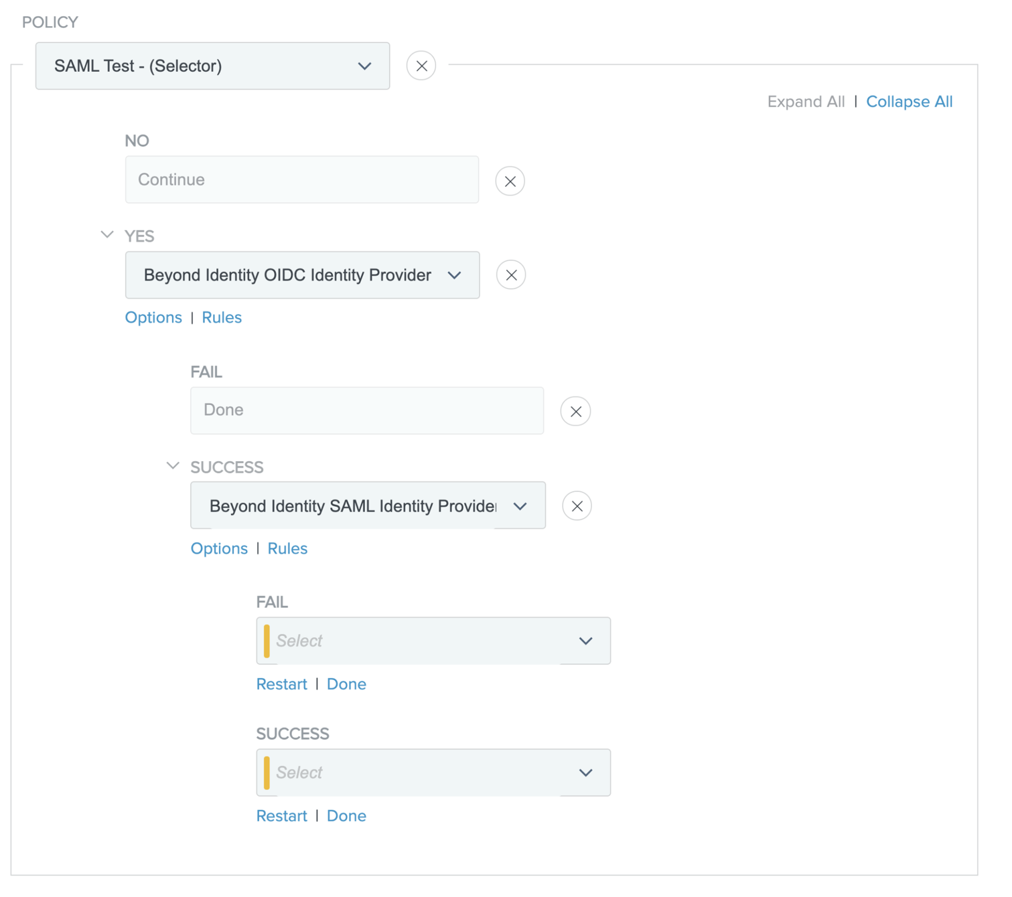The width and height of the screenshot is (1012, 897).
Task: Clear the NO branch Continue action
Action: [510, 181]
